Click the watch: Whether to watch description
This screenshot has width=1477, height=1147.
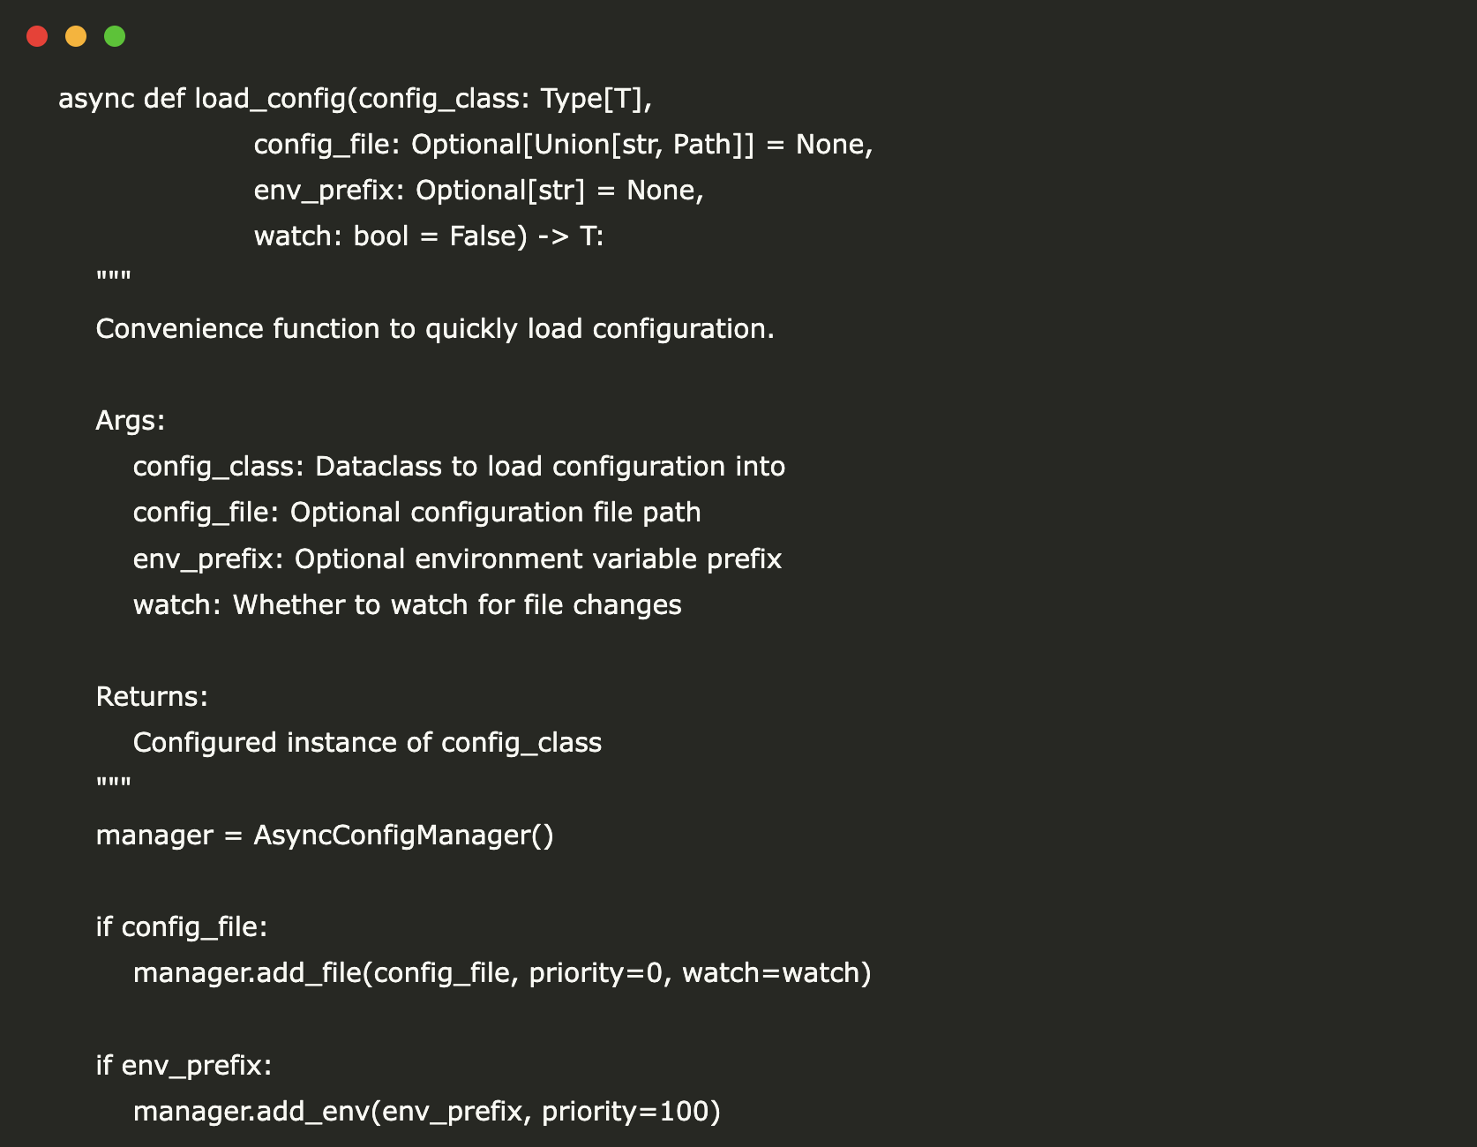pyautogui.click(x=407, y=605)
